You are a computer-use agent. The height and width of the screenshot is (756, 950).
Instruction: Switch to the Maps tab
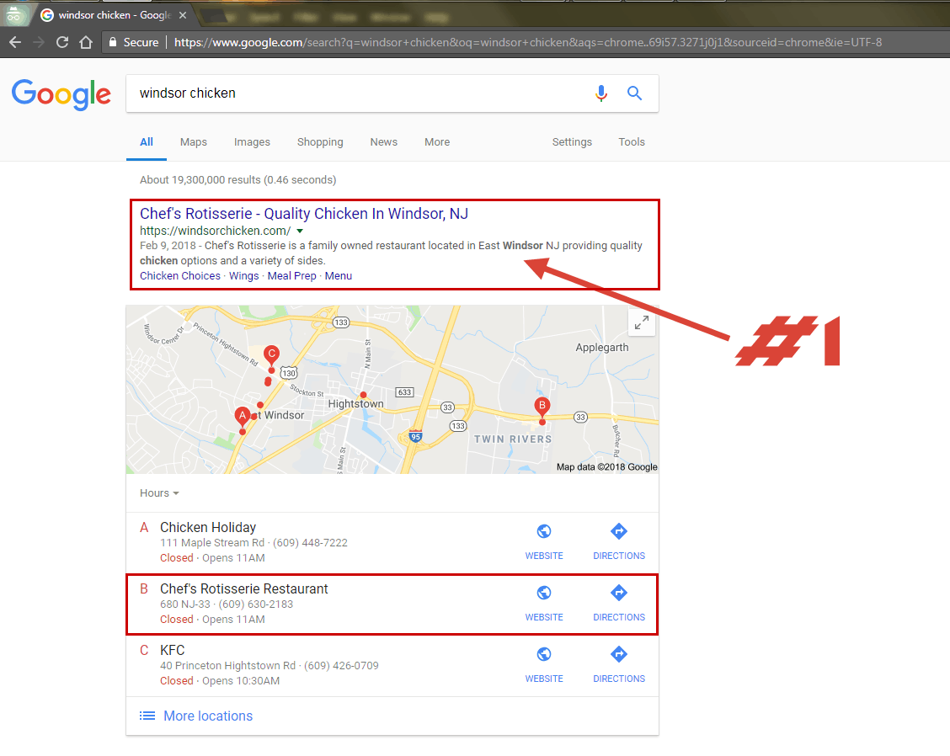[193, 141]
